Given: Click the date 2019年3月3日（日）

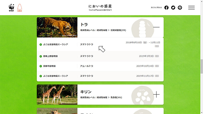Looking at the screenshot, I should (149, 56).
